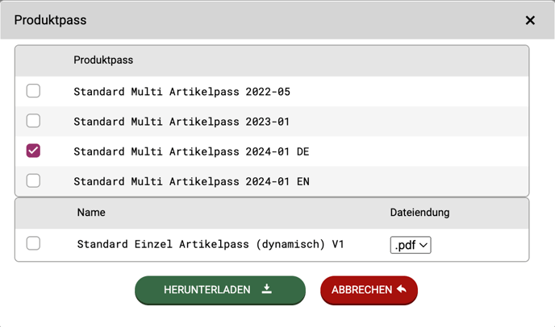Click the Name column header
This screenshot has height=327, width=555.
pyautogui.click(x=91, y=213)
